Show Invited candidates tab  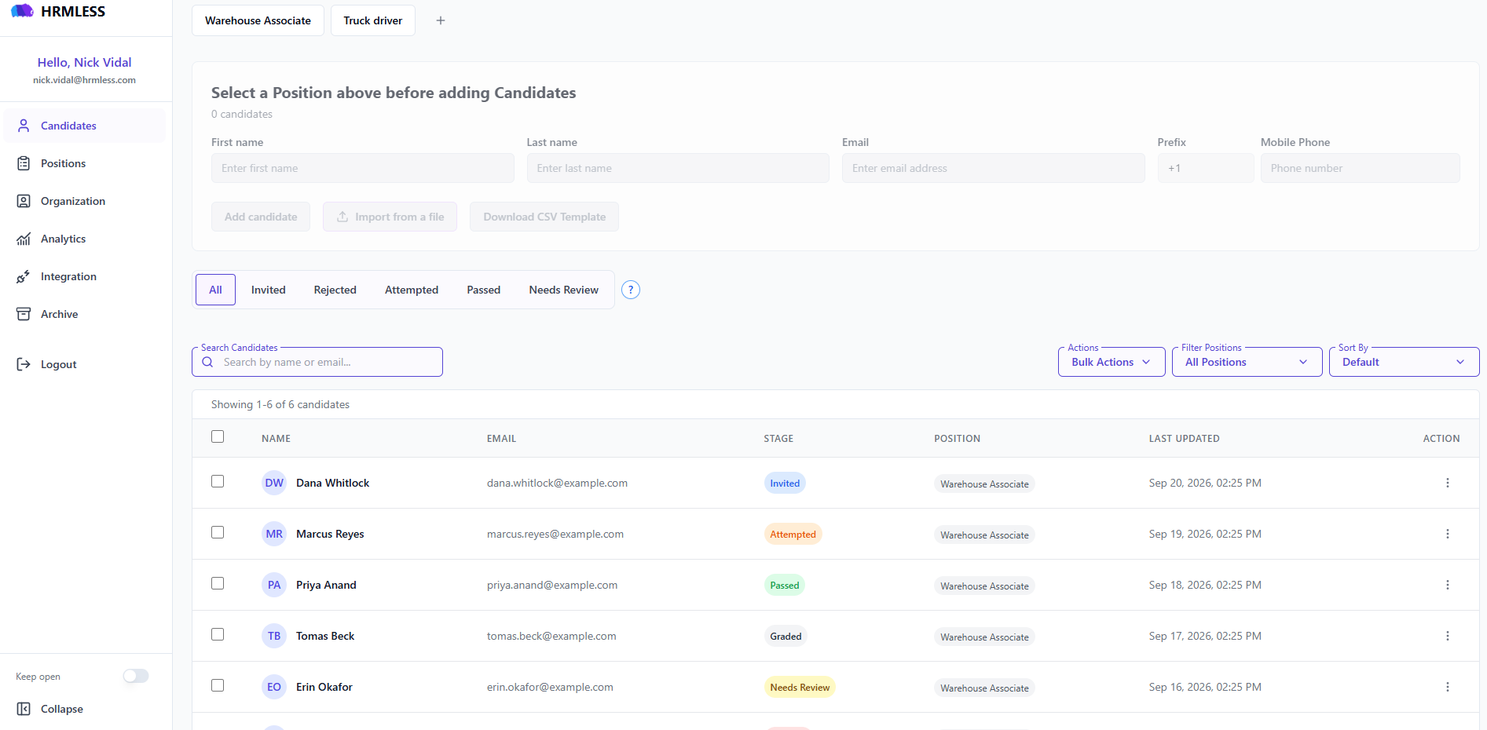(x=269, y=290)
